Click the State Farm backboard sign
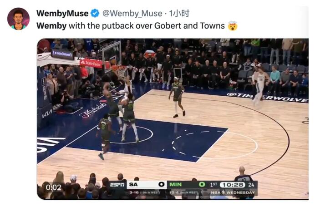Screen dimensions: 315x207 point(91,64)
